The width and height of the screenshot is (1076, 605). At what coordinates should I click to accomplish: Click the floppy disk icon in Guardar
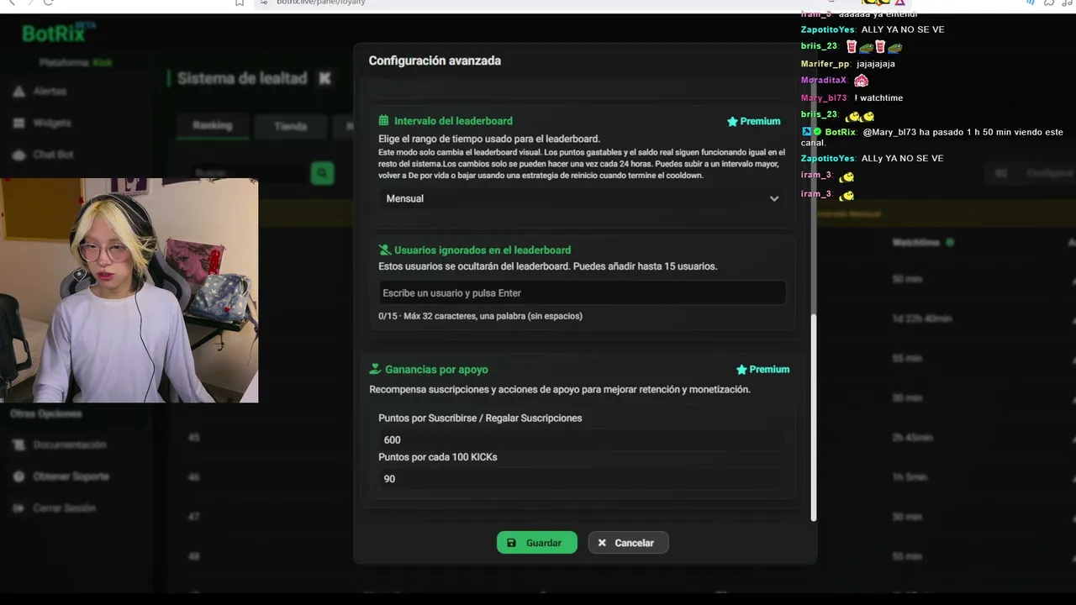pyautogui.click(x=512, y=543)
